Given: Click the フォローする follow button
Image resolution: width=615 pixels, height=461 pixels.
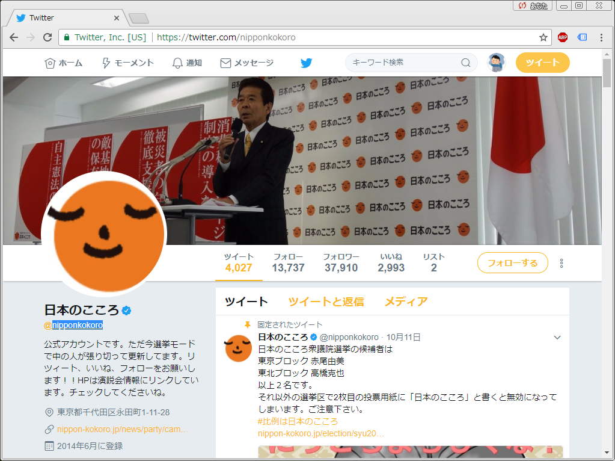Looking at the screenshot, I should coord(513,263).
